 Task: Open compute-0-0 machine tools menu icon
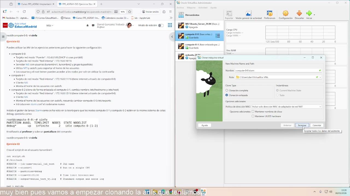point(218,36)
